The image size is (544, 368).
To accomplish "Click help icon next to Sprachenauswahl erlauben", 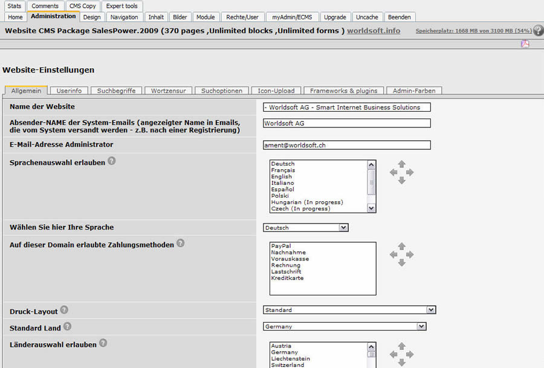I will [112, 161].
